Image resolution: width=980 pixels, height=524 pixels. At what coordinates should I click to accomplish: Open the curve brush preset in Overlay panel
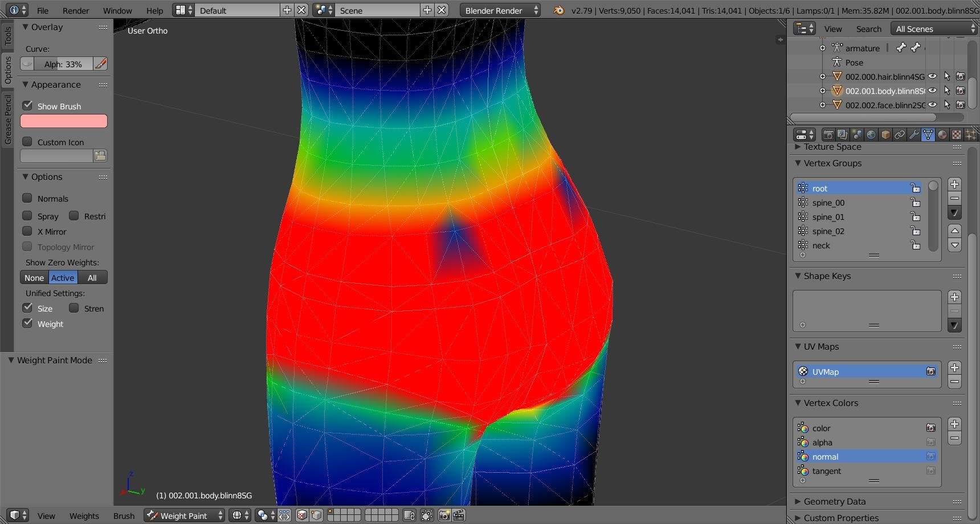27,64
